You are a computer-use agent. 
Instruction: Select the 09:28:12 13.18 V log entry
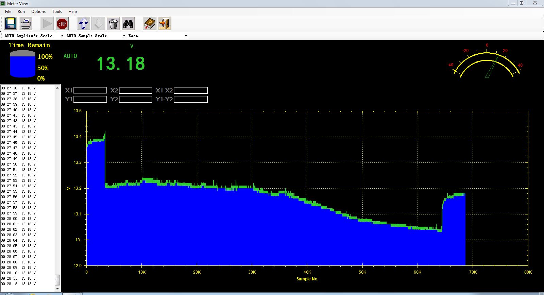pyautogui.click(x=18, y=284)
